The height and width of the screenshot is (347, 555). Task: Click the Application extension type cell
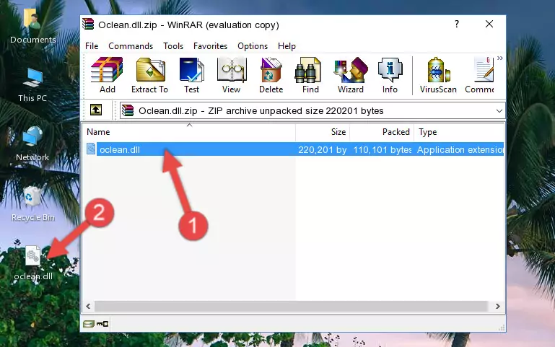[x=460, y=149]
